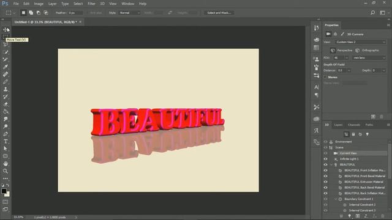Click the Feather value field
The width and height of the screenshot is (392, 220).
click(75, 13)
